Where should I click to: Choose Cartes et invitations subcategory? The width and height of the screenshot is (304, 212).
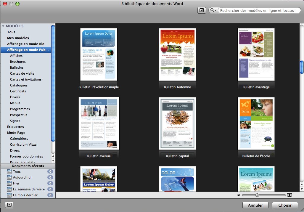point(26,79)
